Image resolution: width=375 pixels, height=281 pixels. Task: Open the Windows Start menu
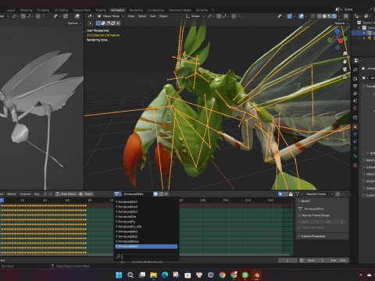coord(119,275)
